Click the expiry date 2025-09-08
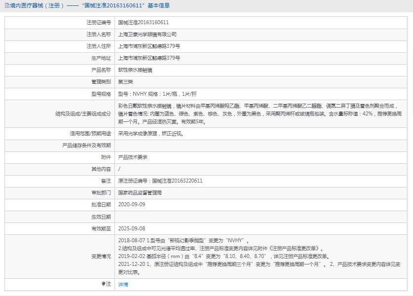 [x=132, y=228]
